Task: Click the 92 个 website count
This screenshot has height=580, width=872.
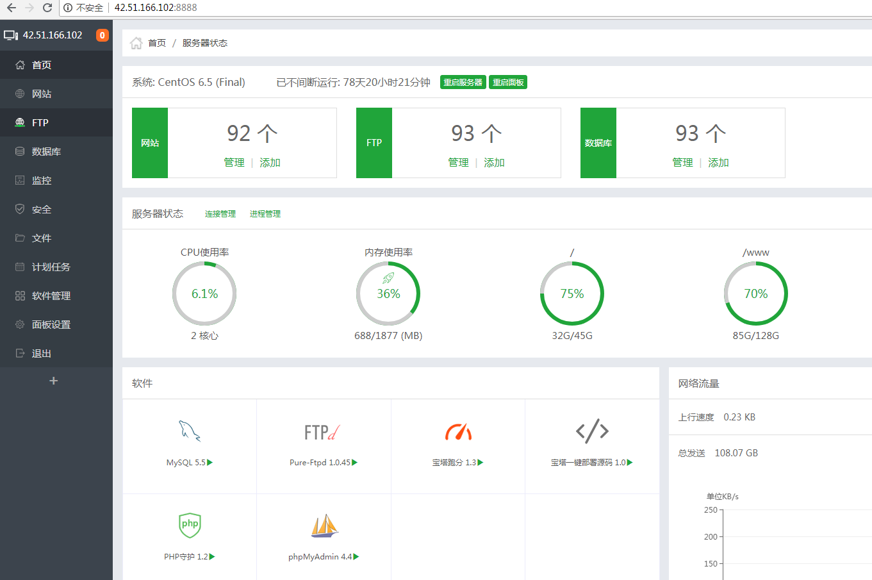Action: 252,133
